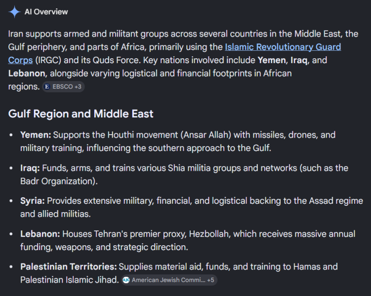Click the bold Iraq bullet label
This screenshot has height=296, width=371.
point(30,168)
